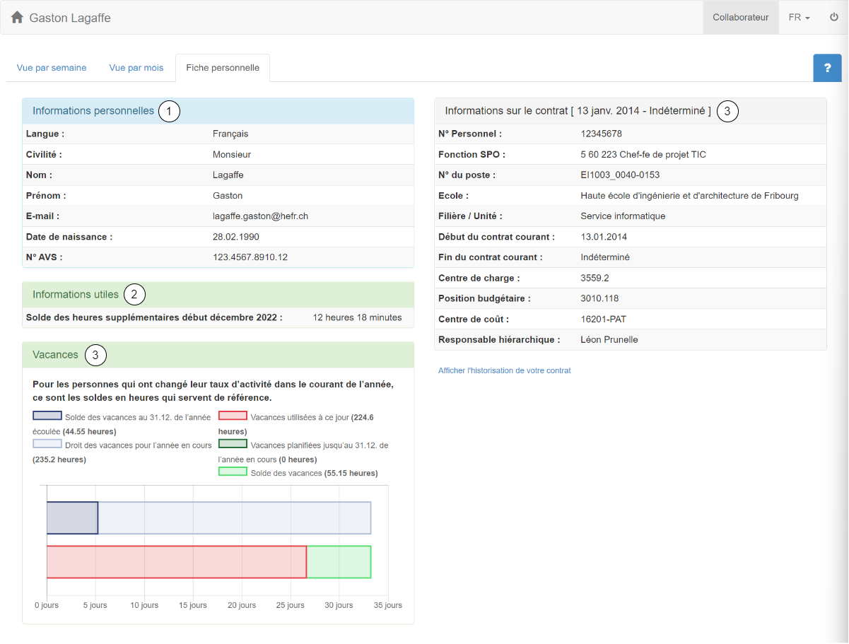
Task: Click the home icon beside Gaston Lagaffe
Action: tap(17, 18)
